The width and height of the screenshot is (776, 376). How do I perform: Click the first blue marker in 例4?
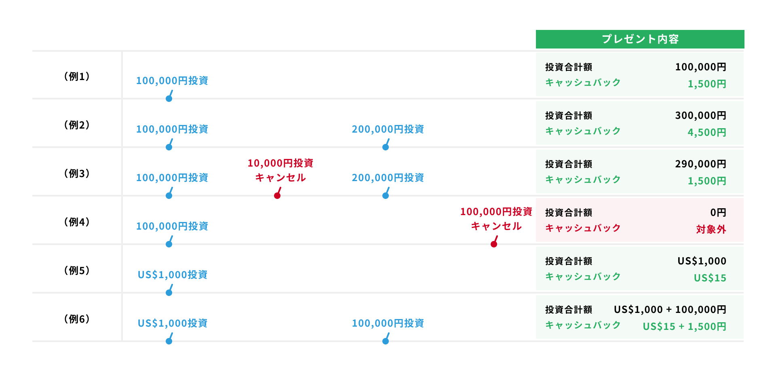[x=169, y=244]
